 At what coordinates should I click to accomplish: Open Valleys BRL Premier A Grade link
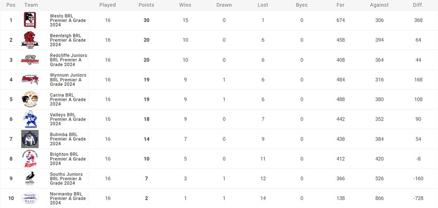tap(68, 119)
